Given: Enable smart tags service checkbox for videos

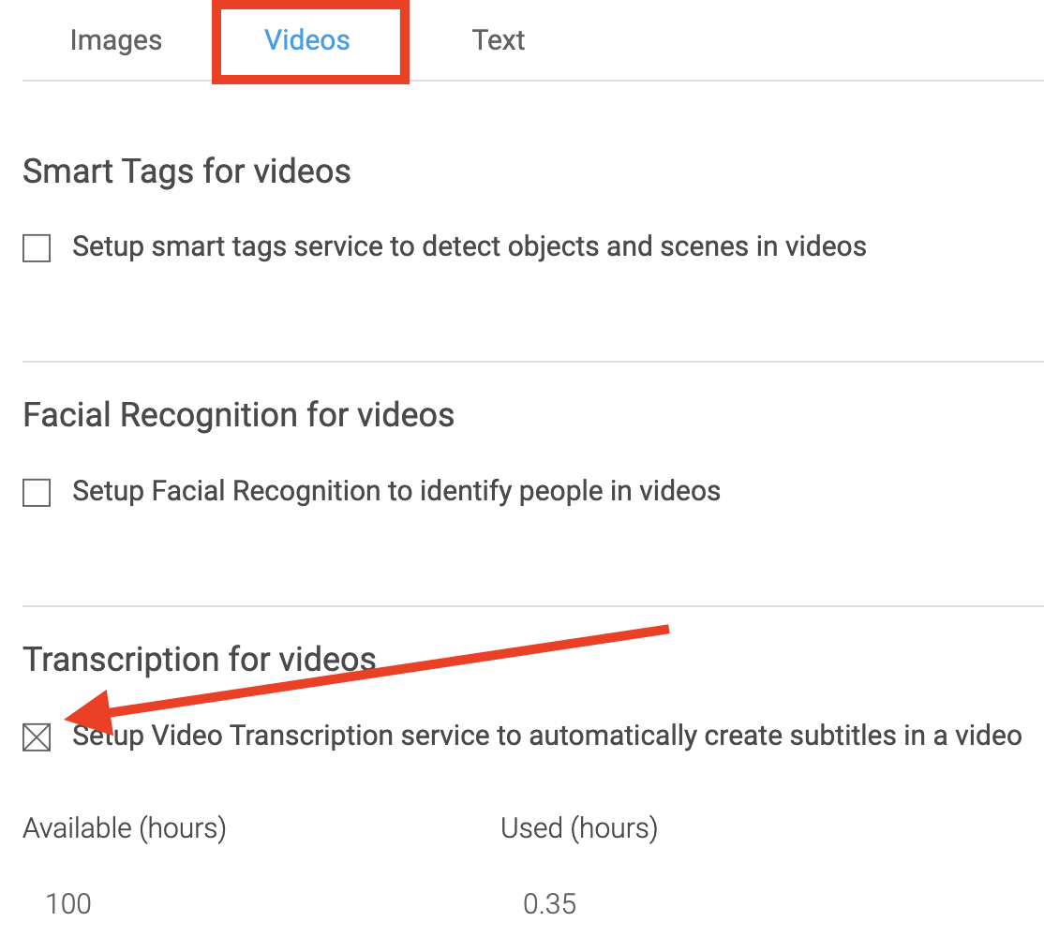Looking at the screenshot, I should (x=37, y=248).
